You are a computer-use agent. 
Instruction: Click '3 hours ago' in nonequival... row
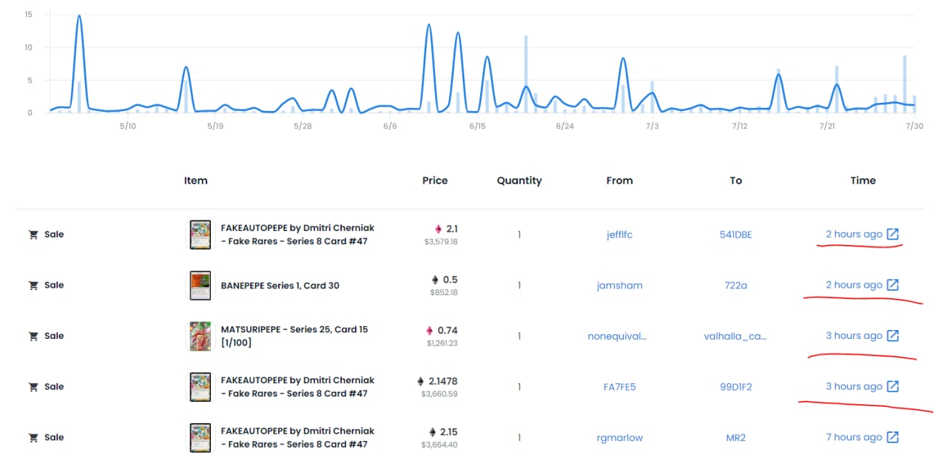(x=854, y=336)
